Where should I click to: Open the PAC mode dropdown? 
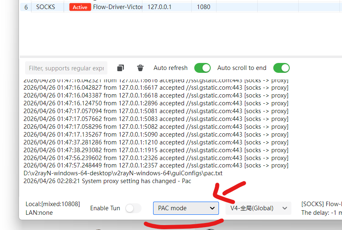186,208
